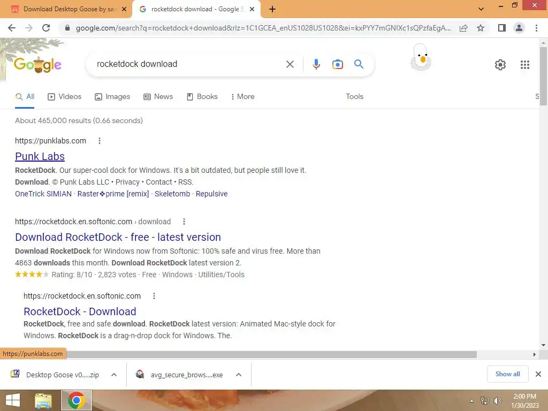Clear the search box text

click(290, 64)
